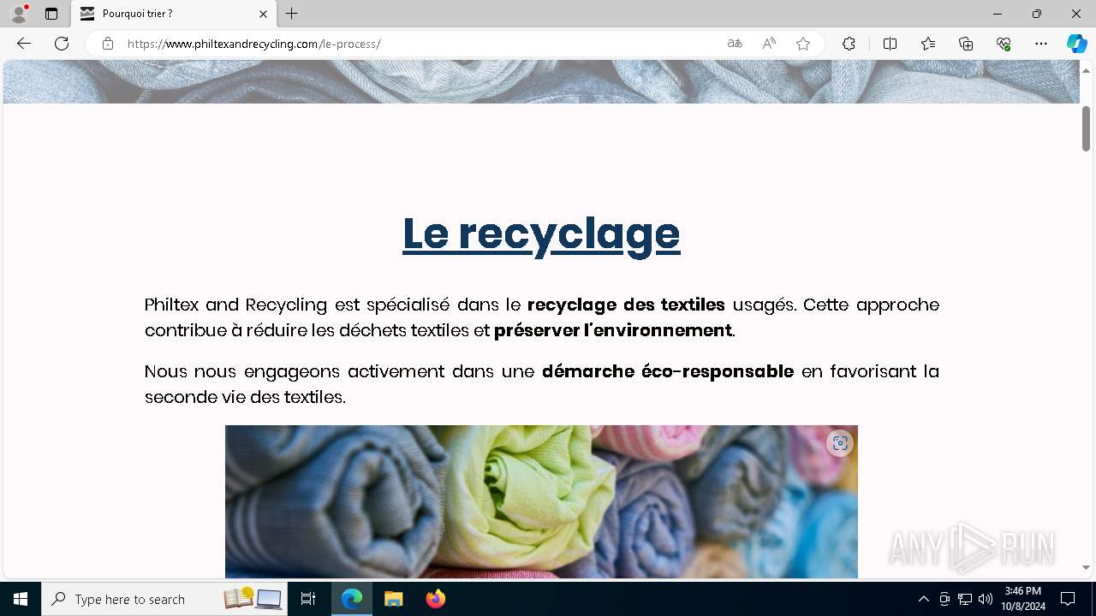Screen dimensions: 1096x616
Task: Click visual search icon on the image
Action: 840,443
